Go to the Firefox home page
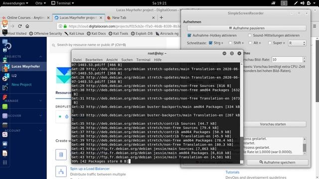Image resolution: width=319 pixels, height=179 pixels. click(27, 26)
